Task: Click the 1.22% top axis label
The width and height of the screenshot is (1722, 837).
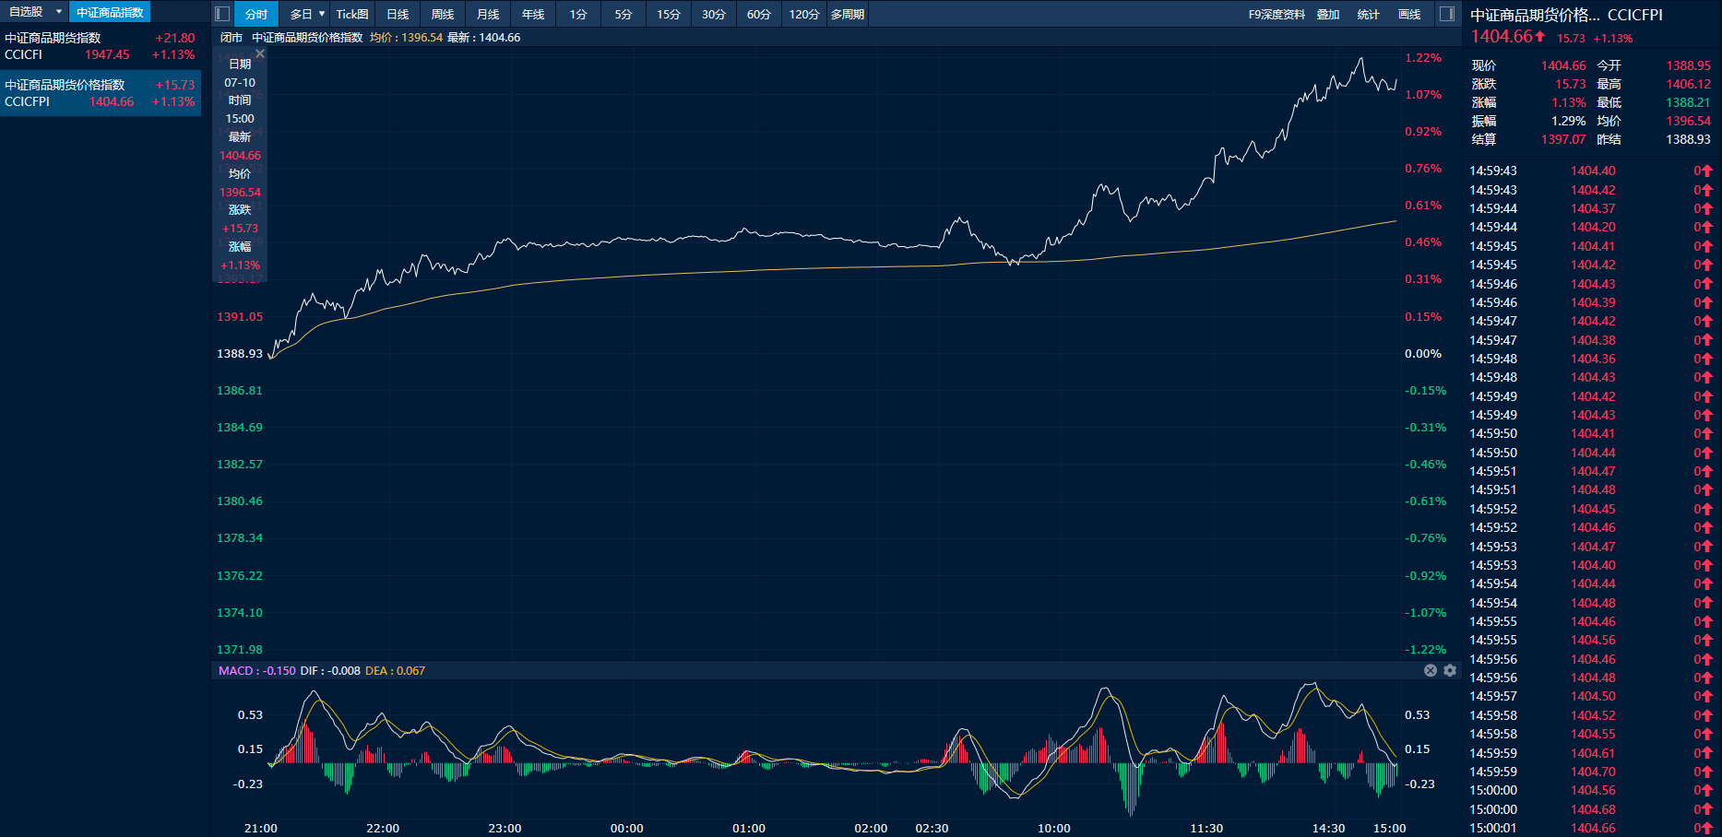Action: click(1423, 57)
